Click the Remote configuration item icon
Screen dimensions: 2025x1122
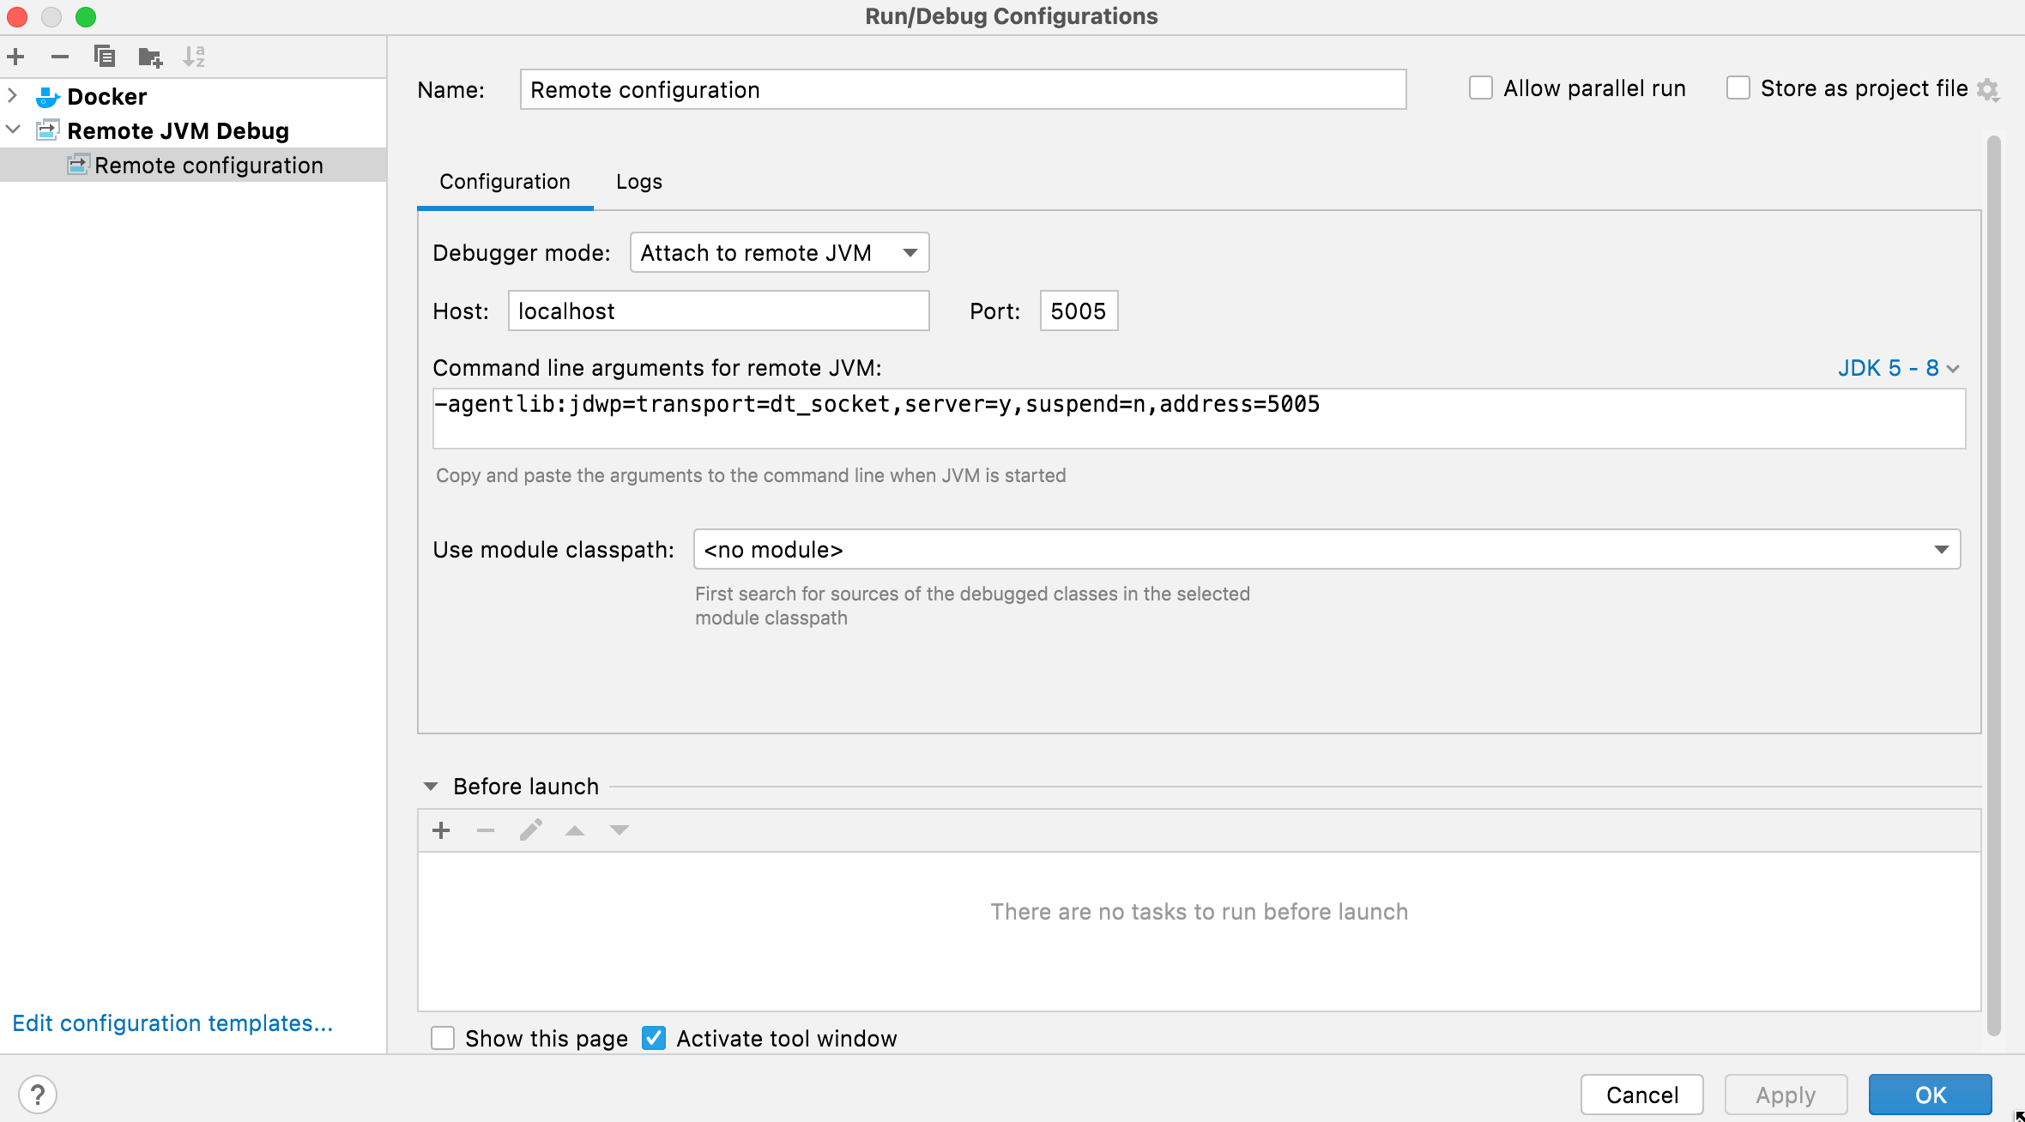click(x=78, y=164)
